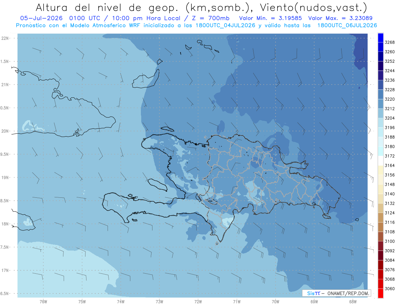Click the colorbar value '3164'
The width and height of the screenshot is (396, 306).
coord(390,165)
